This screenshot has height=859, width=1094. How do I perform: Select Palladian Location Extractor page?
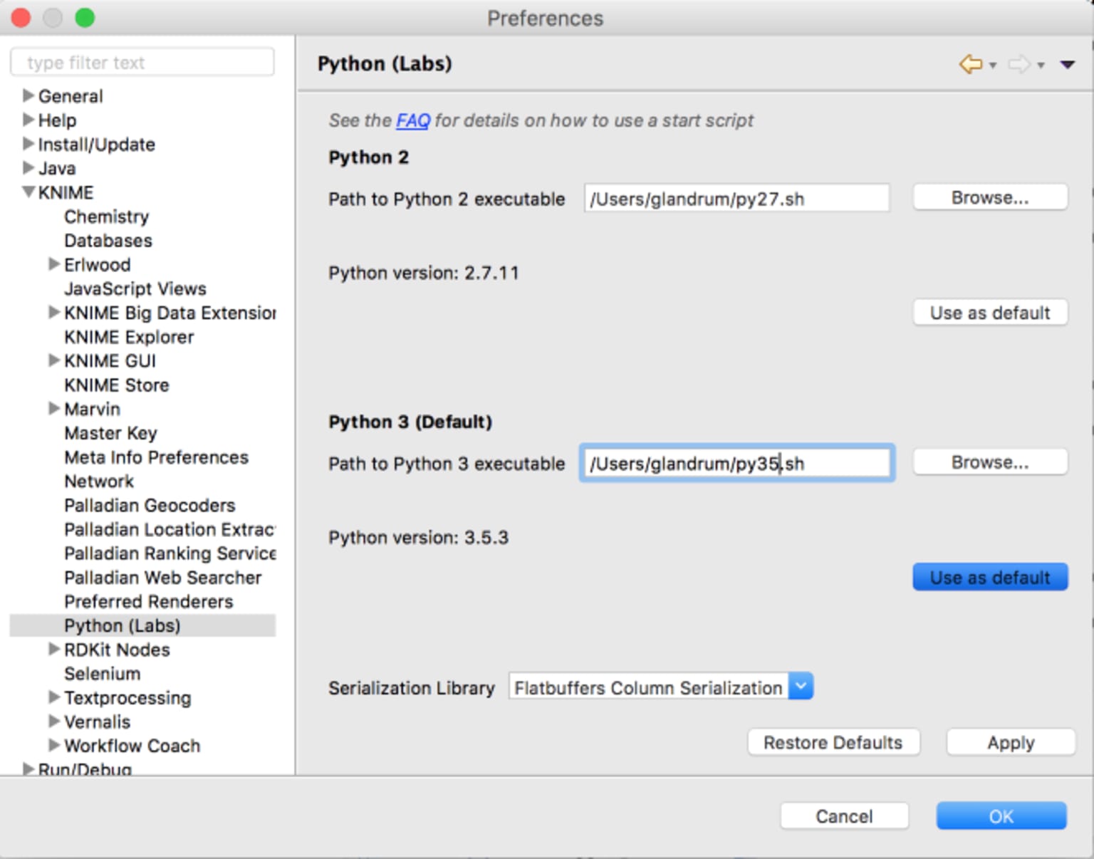click(170, 529)
